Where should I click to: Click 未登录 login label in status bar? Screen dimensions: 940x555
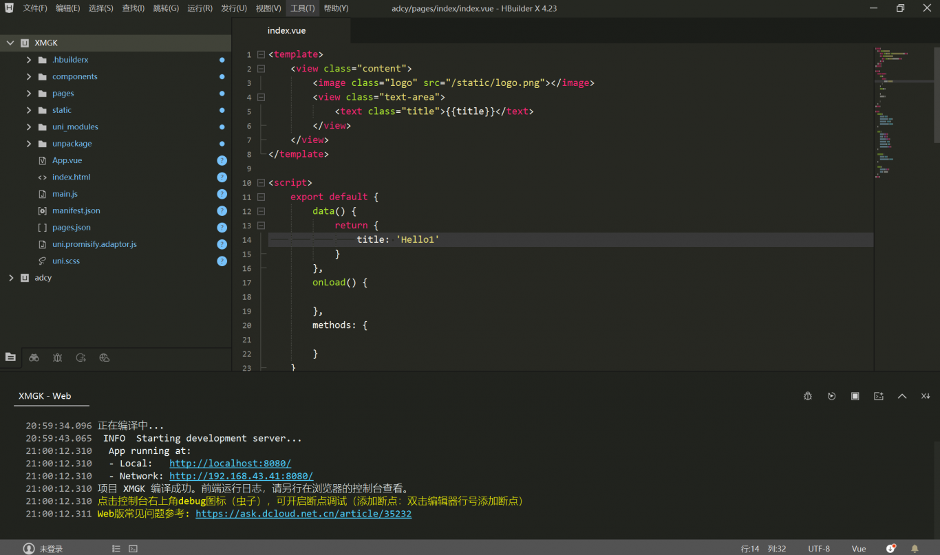(x=51, y=549)
